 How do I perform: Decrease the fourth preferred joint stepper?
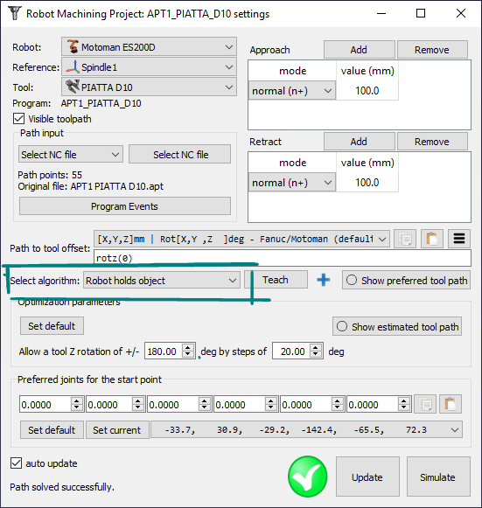271,408
